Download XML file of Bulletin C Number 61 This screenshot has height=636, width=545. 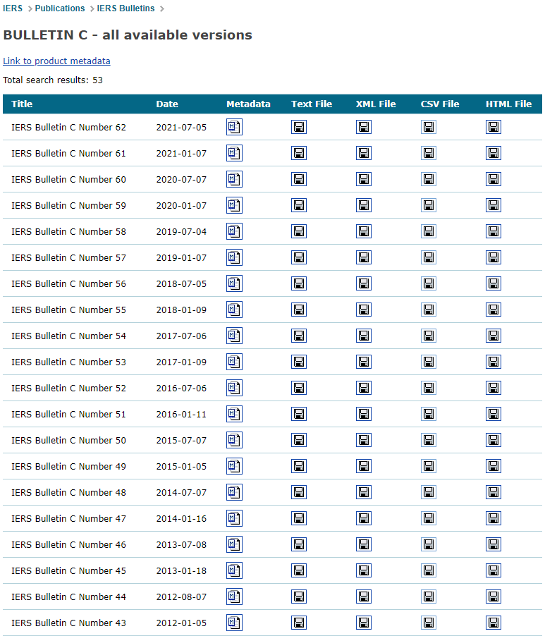[364, 153]
